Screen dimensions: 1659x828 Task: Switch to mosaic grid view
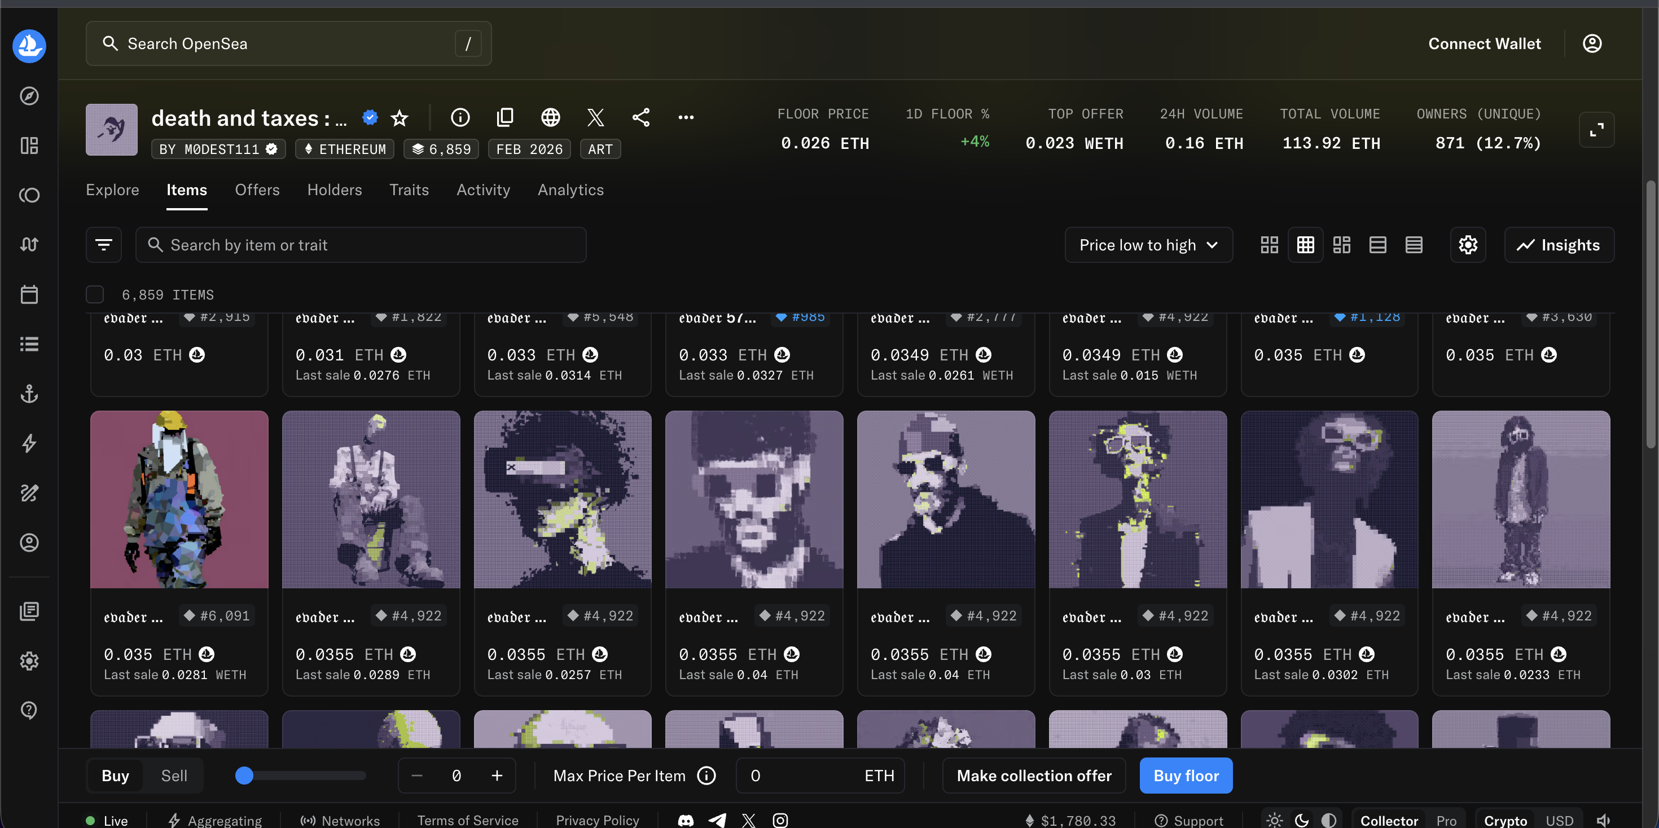click(x=1341, y=245)
